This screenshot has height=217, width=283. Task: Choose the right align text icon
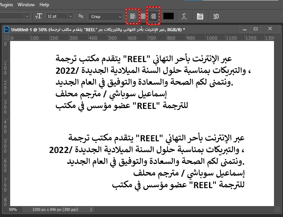pos(153,16)
